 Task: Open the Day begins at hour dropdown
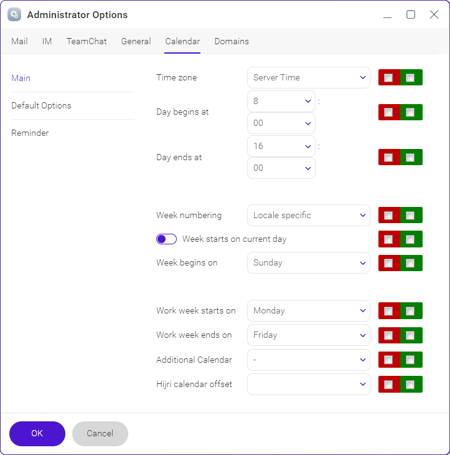[281, 101]
